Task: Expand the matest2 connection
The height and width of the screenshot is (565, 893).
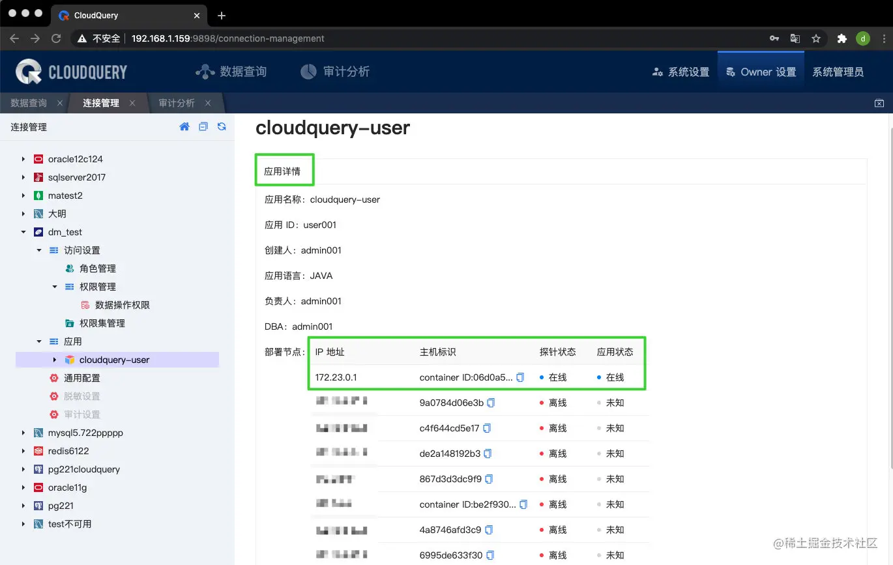Action: pos(23,196)
